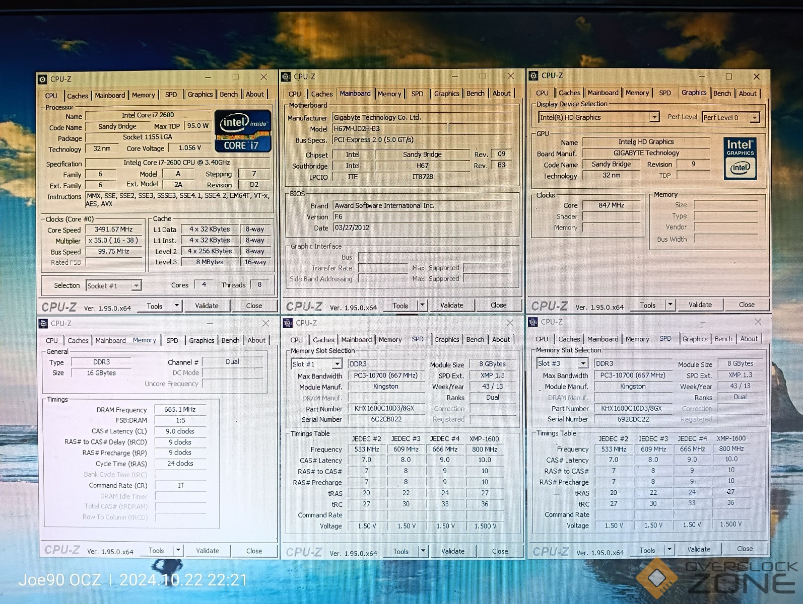803x604 pixels.
Task: Click Validate in the Slot #3 SPD window
Action: [699, 549]
